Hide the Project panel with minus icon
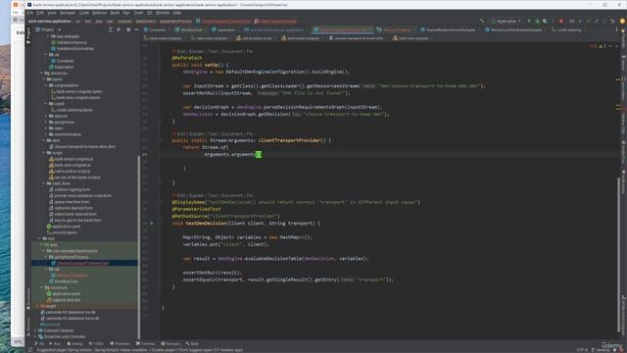The image size is (627, 353). tap(137, 29)
